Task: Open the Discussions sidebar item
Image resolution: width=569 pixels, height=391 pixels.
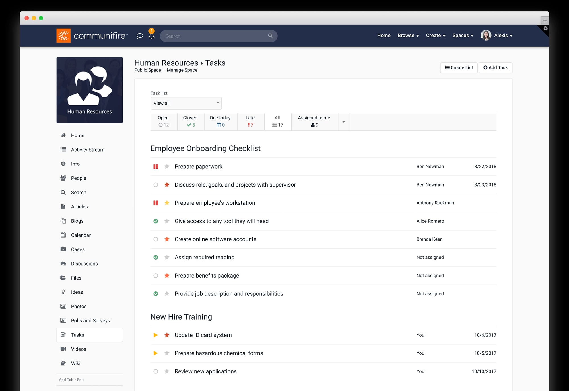Action: coord(90,264)
